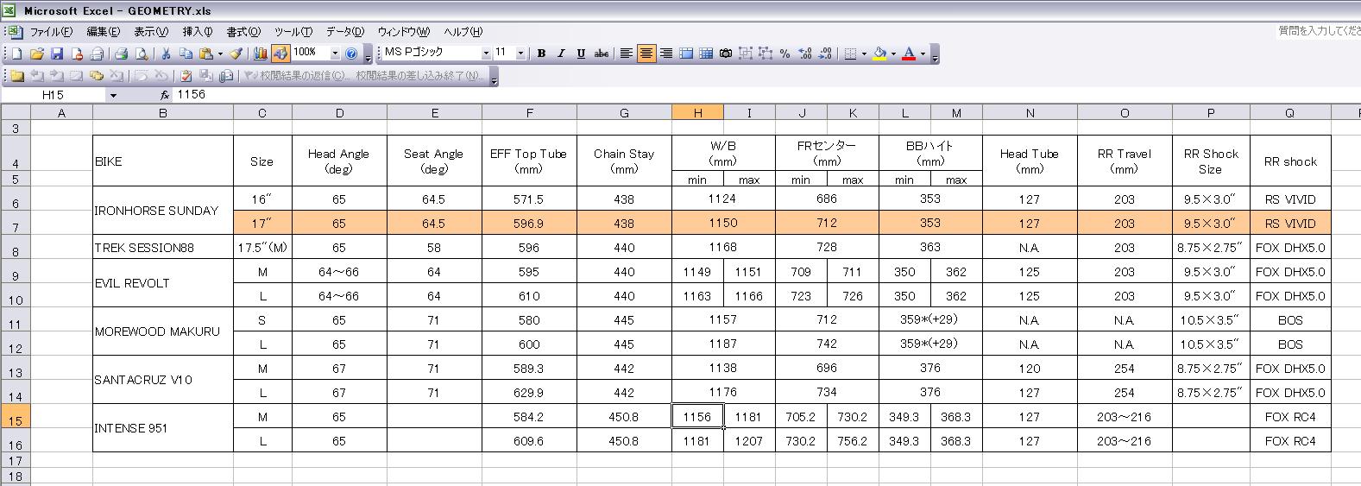
Task: Save the workbook with the floppy disk icon
Action: (57, 54)
